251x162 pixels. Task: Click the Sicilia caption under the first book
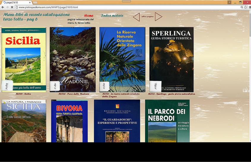23,94
